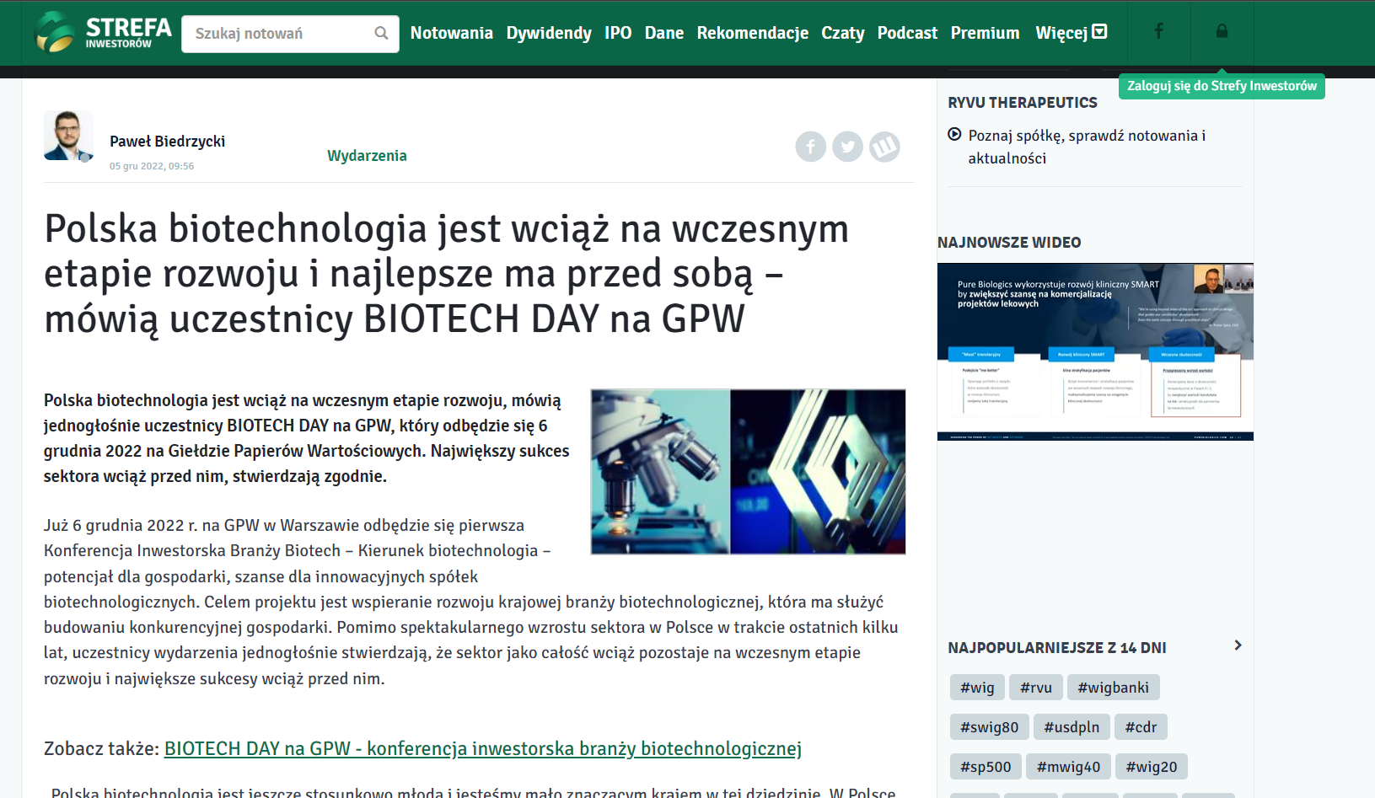1375x798 pixels.
Task: Play the Pure Biologics video thumbnail
Action: 1094,351
